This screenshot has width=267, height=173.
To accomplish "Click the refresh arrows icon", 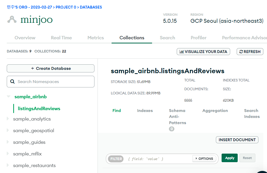I will (241, 52).
